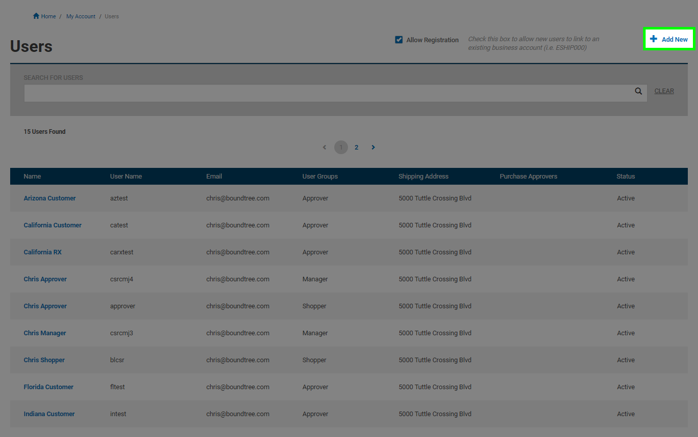
Task: Select the current page 1 indicator
Action: pyautogui.click(x=341, y=147)
